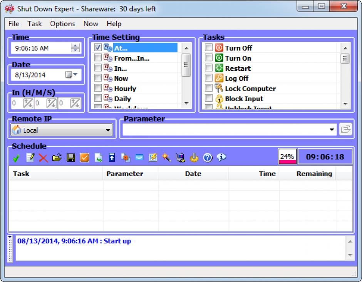362x282 pixels.
Task: Click the open folder schedule icon
Action: point(57,158)
